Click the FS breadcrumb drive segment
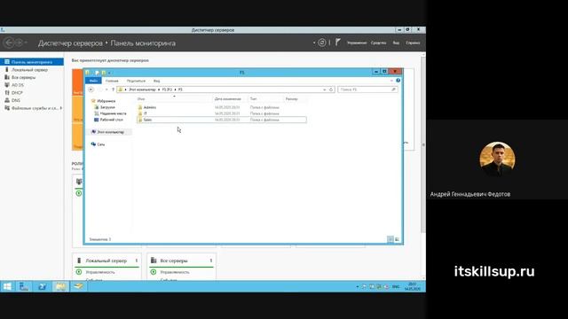This screenshot has height=319, width=568. click(167, 89)
